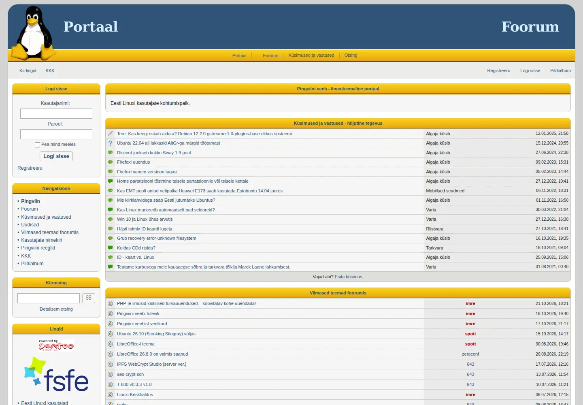The width and height of the screenshot is (583, 405).
Task: Select 'Küsimused ja vastused' in the top menu
Action: point(311,55)
